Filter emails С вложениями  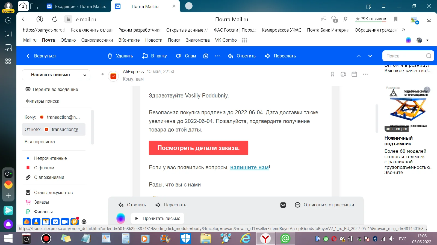pos(45,177)
